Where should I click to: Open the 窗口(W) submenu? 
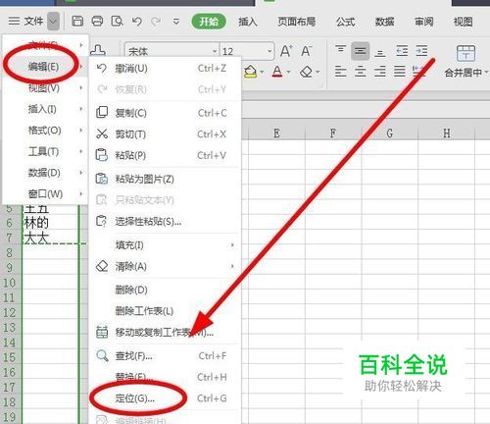(45, 193)
